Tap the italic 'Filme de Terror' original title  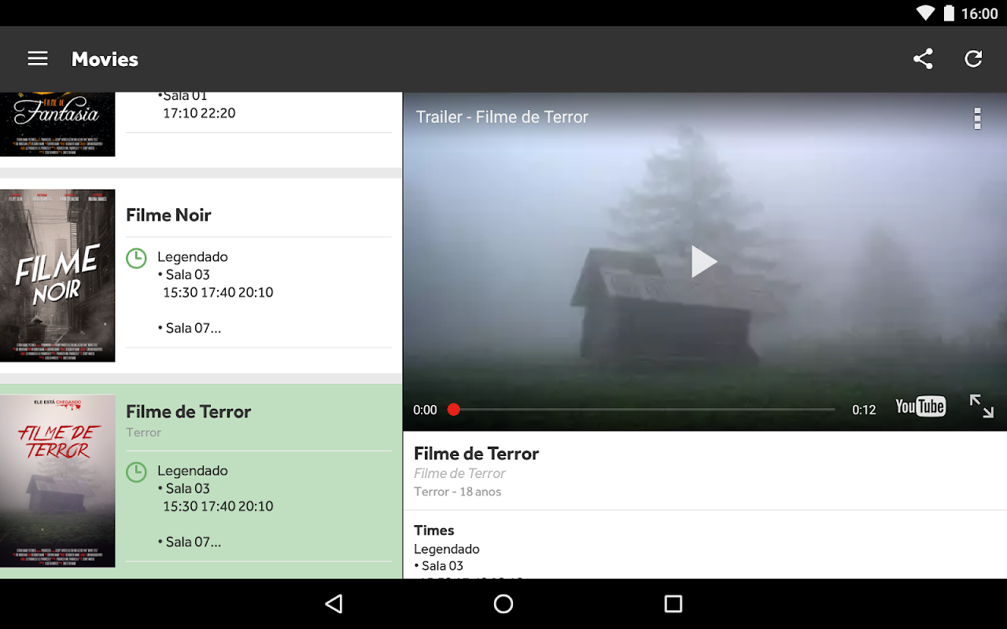[x=459, y=473]
